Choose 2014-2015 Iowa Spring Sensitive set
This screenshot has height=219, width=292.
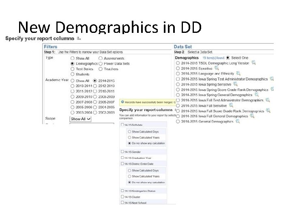click(x=178, y=84)
